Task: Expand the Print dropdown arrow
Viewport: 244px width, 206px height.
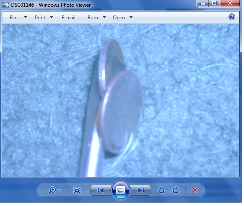Action: tap(52, 17)
